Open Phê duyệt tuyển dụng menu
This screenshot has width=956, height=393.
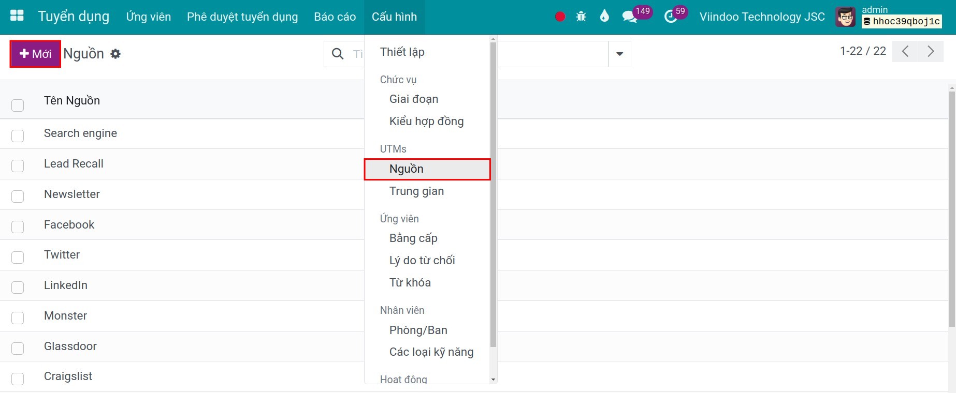(x=242, y=17)
